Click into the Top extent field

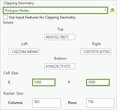click(x=60, y=37)
